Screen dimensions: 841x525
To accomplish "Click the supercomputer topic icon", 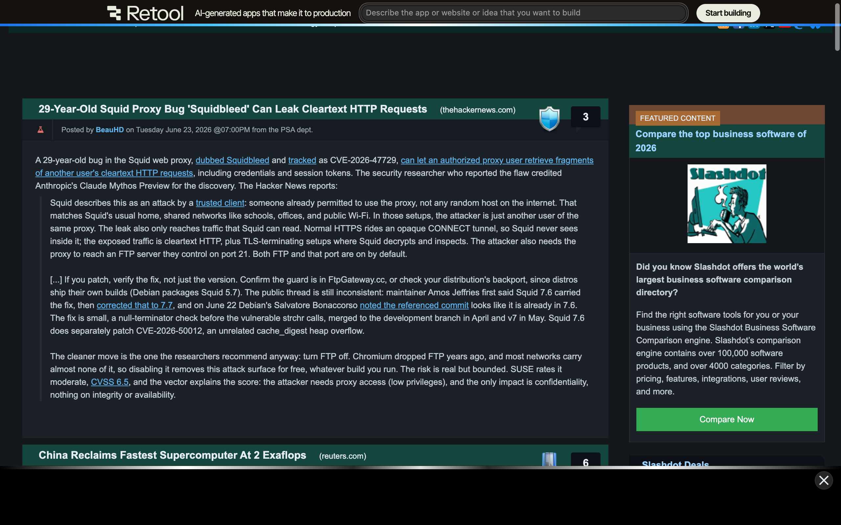I will (549, 459).
